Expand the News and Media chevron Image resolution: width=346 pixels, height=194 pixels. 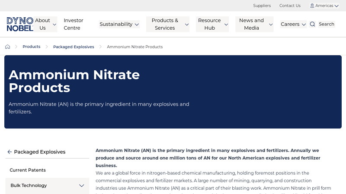[x=271, y=25]
